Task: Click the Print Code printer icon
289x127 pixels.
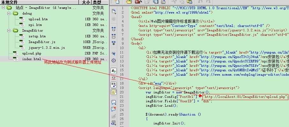Action: pyautogui.click(x=163, y=2)
